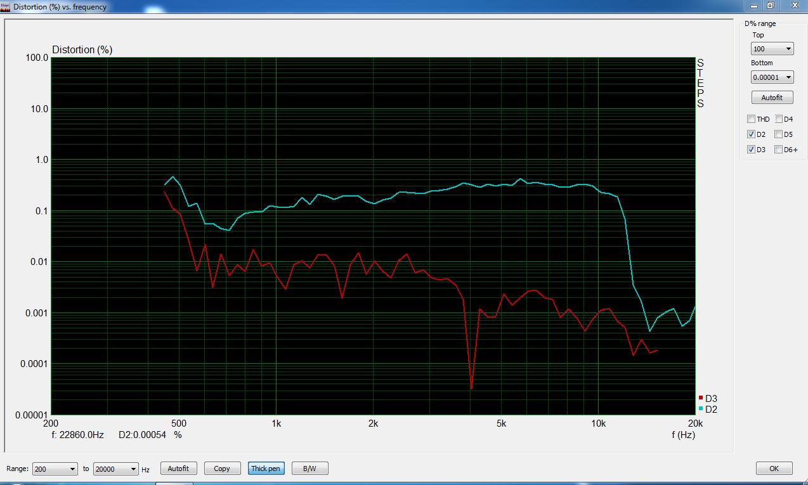Enable the D6+ distortion checkbox
This screenshot has width=808, height=485.
[x=779, y=150]
